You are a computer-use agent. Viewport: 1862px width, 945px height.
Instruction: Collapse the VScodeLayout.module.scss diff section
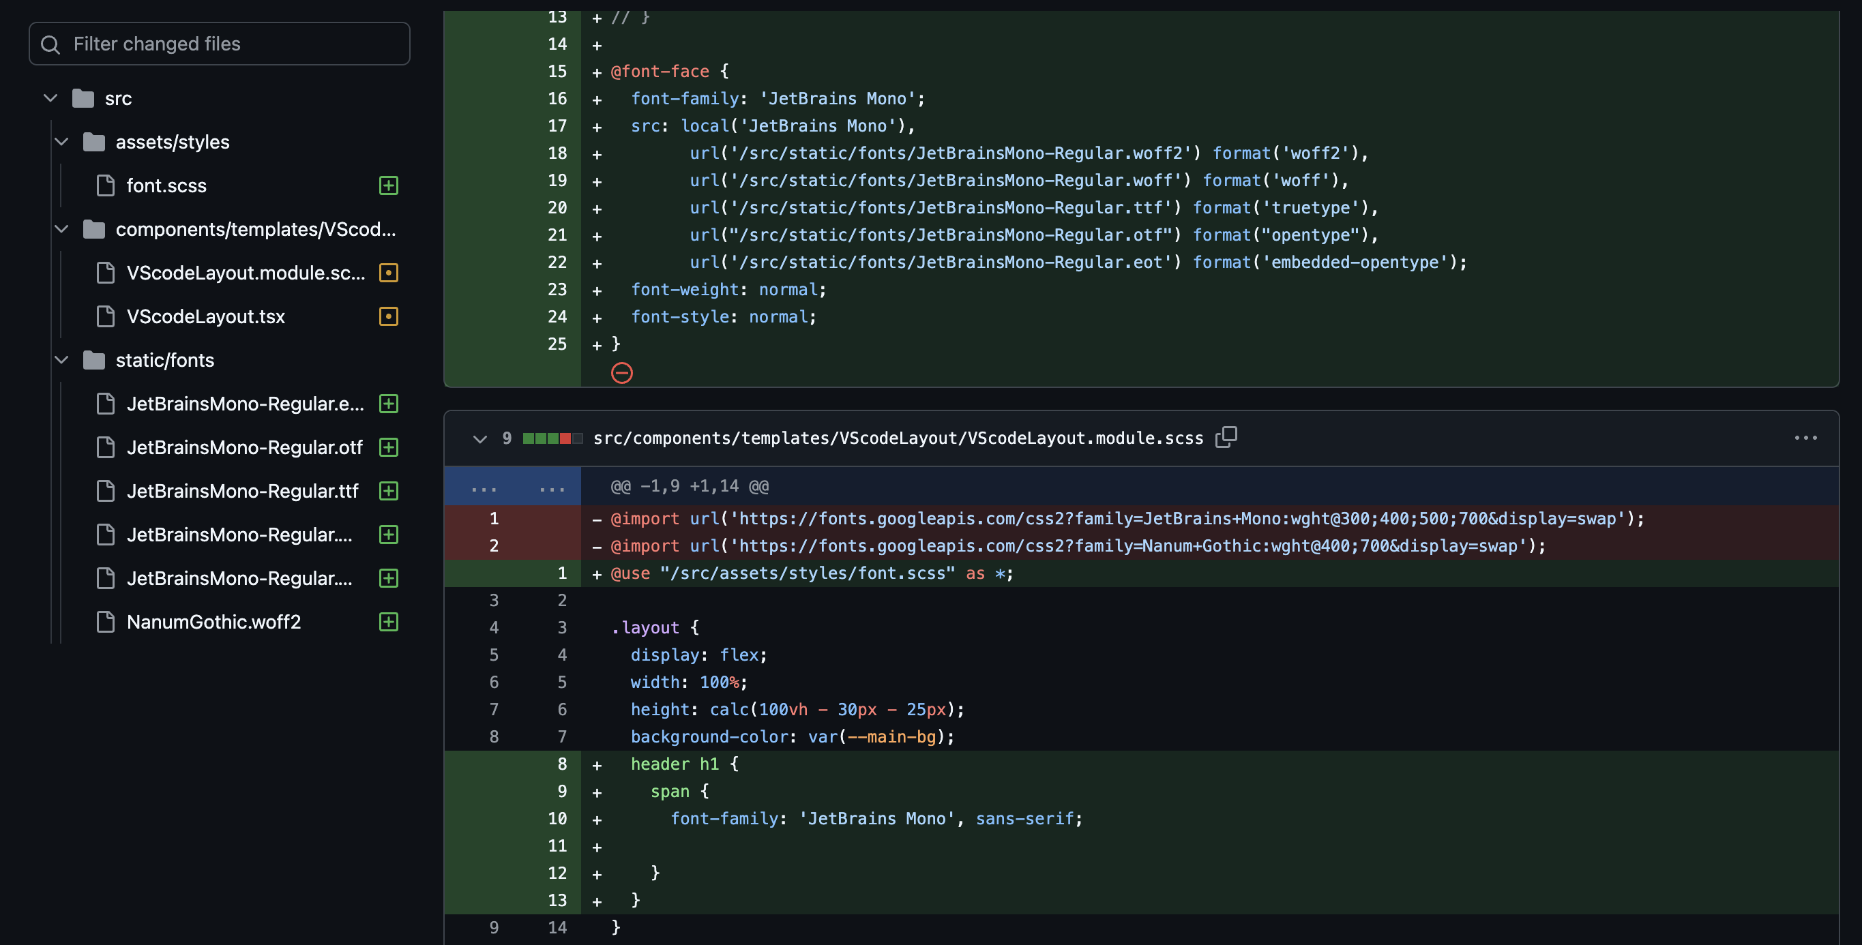coord(479,438)
